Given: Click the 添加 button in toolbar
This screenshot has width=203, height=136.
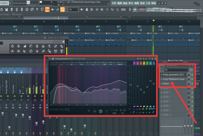Looking at the screenshot, I should pyautogui.click(x=123, y=10).
